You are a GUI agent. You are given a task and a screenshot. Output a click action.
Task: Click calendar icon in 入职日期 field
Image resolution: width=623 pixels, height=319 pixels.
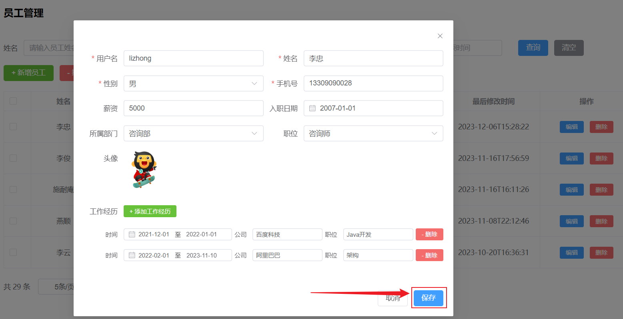(313, 108)
